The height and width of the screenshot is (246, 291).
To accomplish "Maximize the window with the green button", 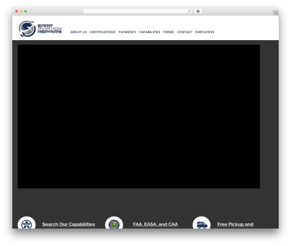I will tap(26, 11).
